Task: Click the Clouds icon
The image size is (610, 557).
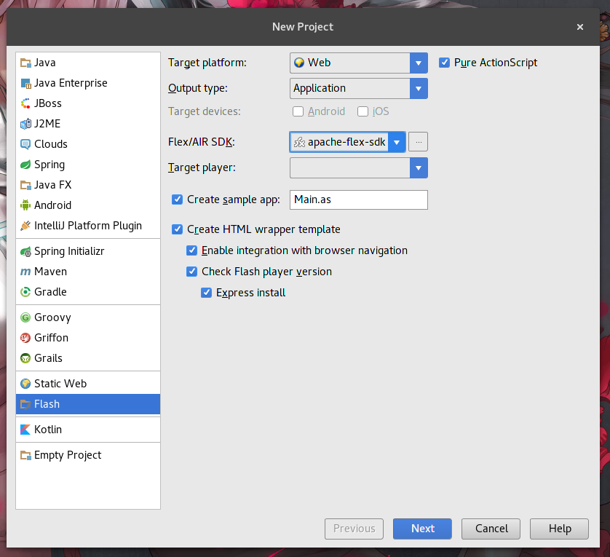Action: (25, 144)
